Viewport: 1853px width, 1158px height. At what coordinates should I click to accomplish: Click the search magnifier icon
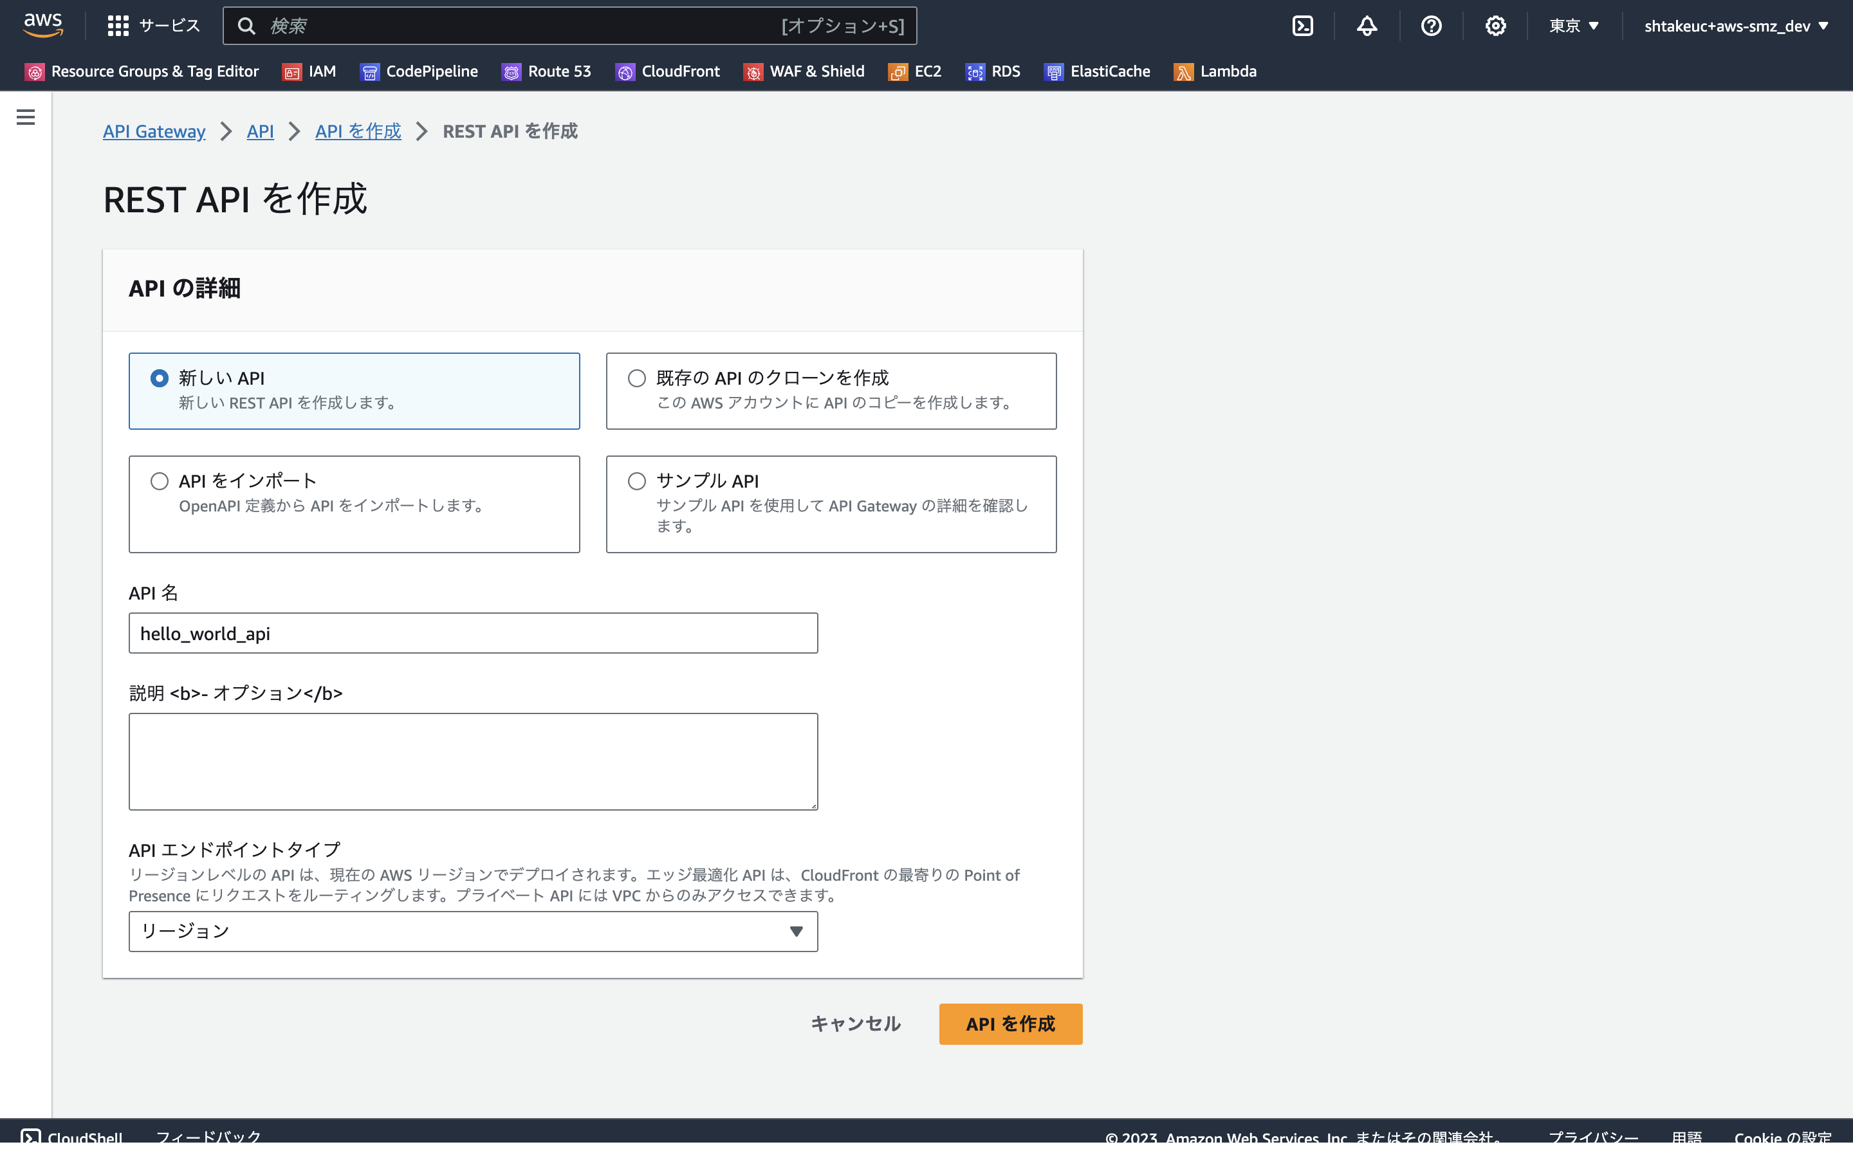246,26
